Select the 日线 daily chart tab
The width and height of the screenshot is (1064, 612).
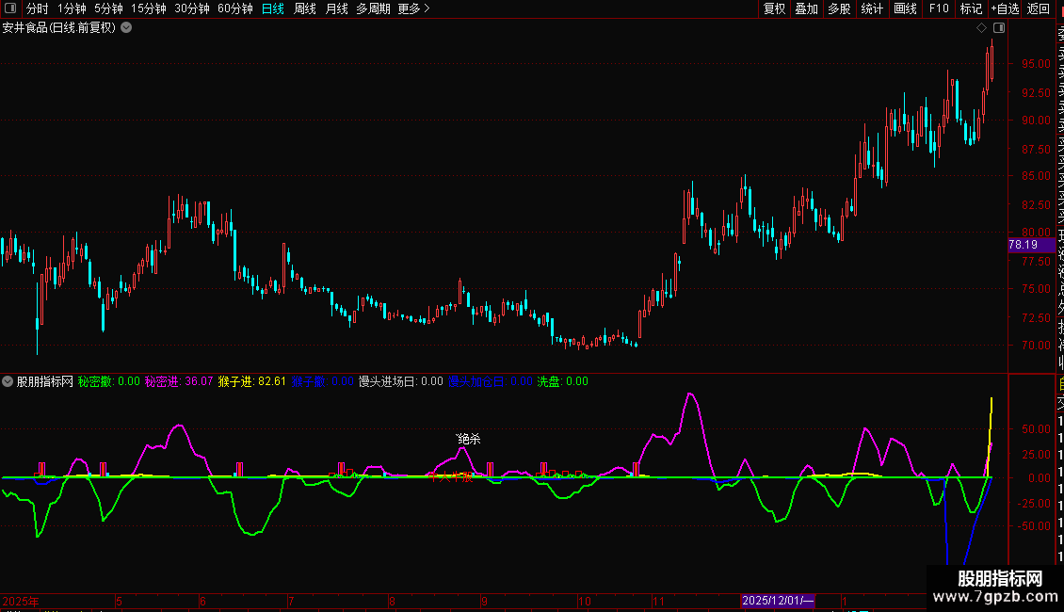tap(273, 8)
